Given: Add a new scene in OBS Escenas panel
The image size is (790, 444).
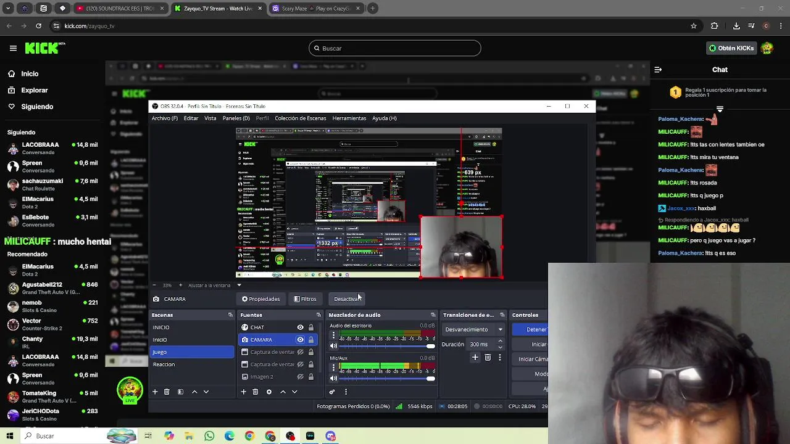Looking at the screenshot, I should [x=155, y=392].
